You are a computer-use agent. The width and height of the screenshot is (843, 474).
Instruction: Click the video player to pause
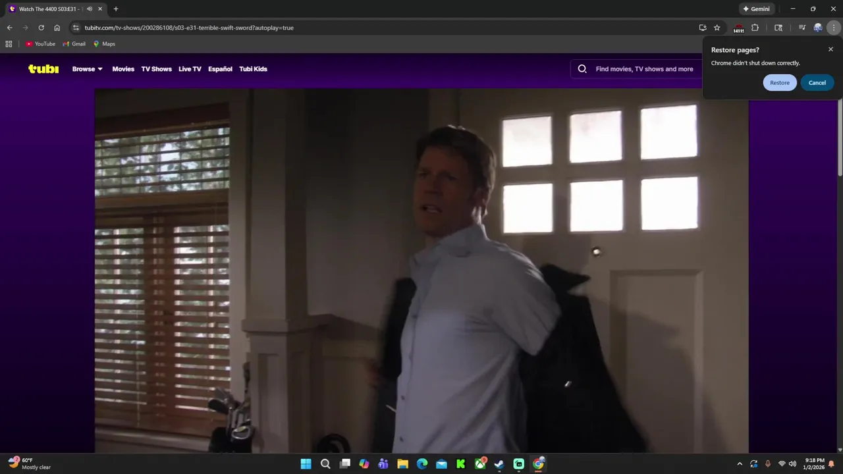[421, 270]
